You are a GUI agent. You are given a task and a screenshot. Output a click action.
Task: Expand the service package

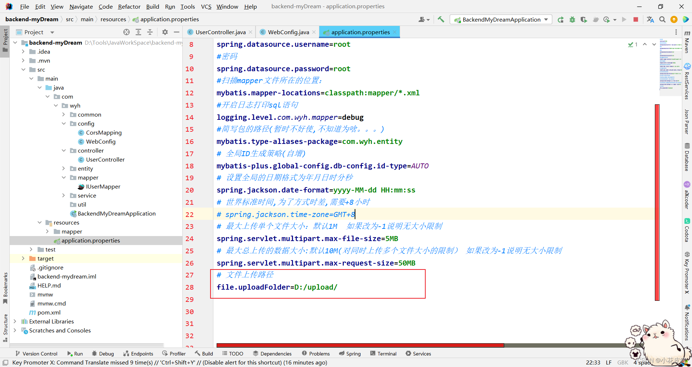tap(64, 195)
